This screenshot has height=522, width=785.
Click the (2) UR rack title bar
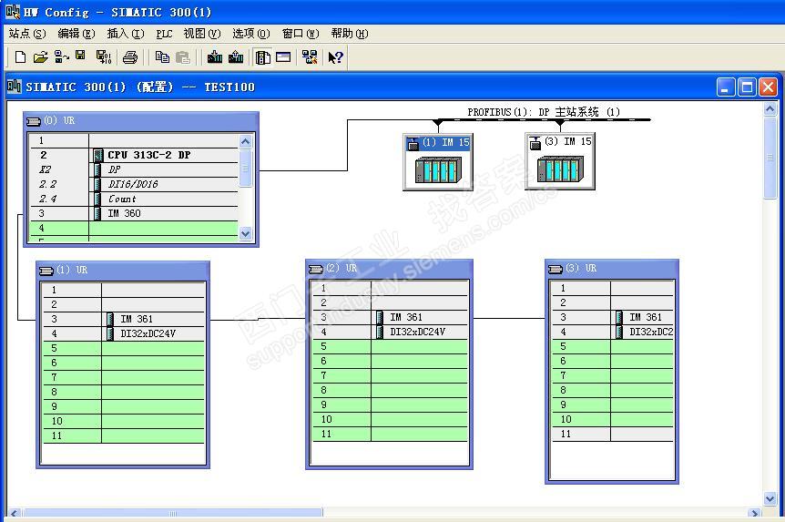[389, 269]
